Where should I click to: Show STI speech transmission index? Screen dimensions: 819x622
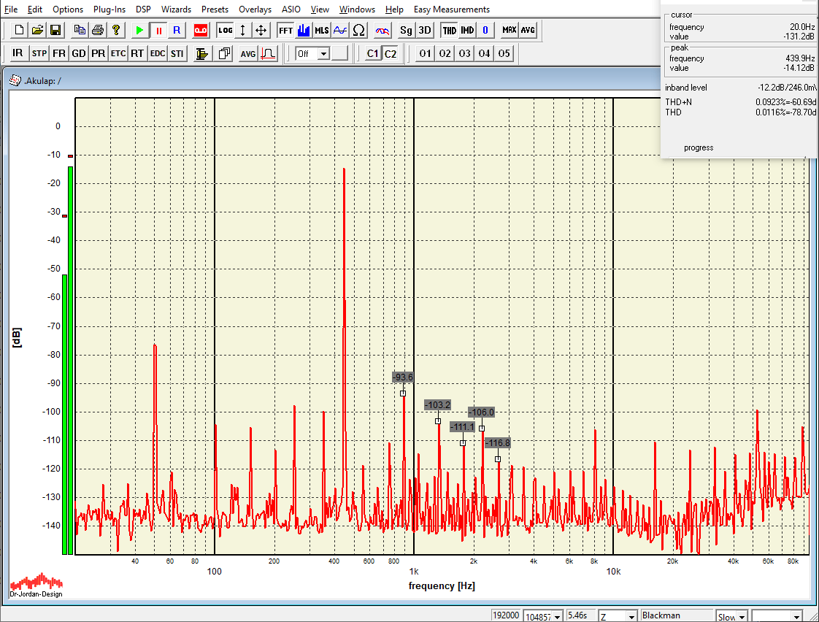[177, 53]
